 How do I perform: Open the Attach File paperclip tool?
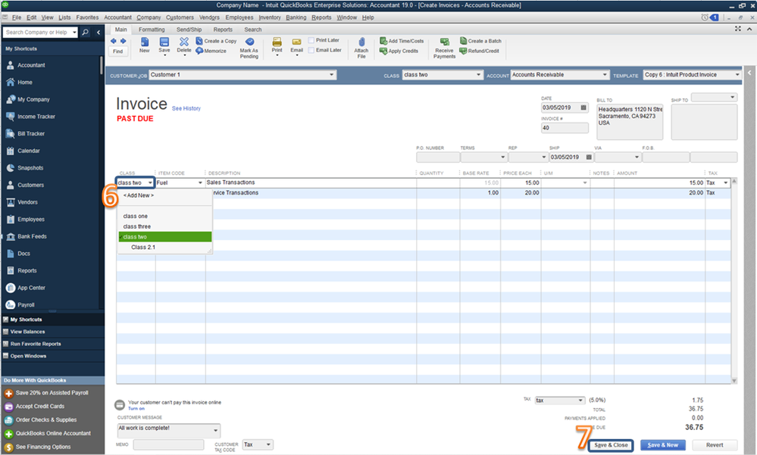coord(361,42)
